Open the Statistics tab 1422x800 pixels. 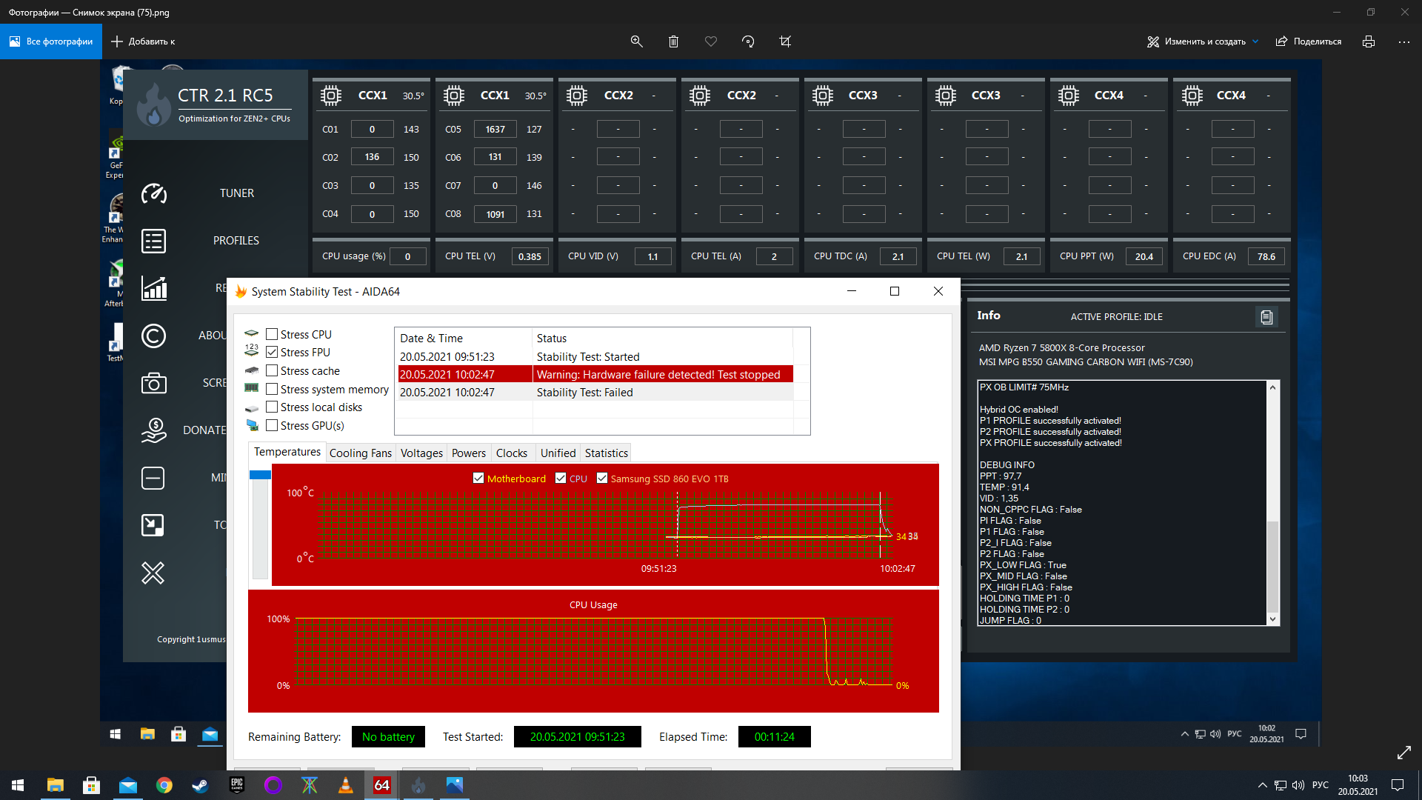(x=606, y=453)
